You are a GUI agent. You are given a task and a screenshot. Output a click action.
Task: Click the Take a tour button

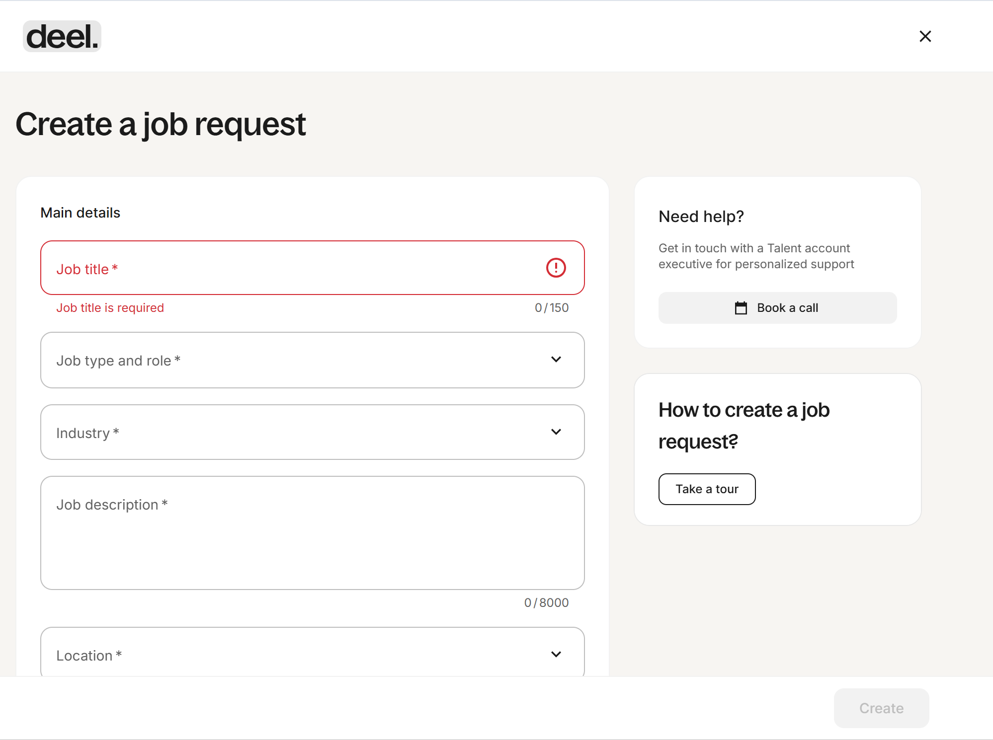(707, 489)
